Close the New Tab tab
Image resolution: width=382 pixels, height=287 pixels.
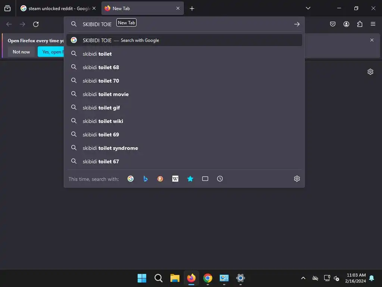click(178, 8)
